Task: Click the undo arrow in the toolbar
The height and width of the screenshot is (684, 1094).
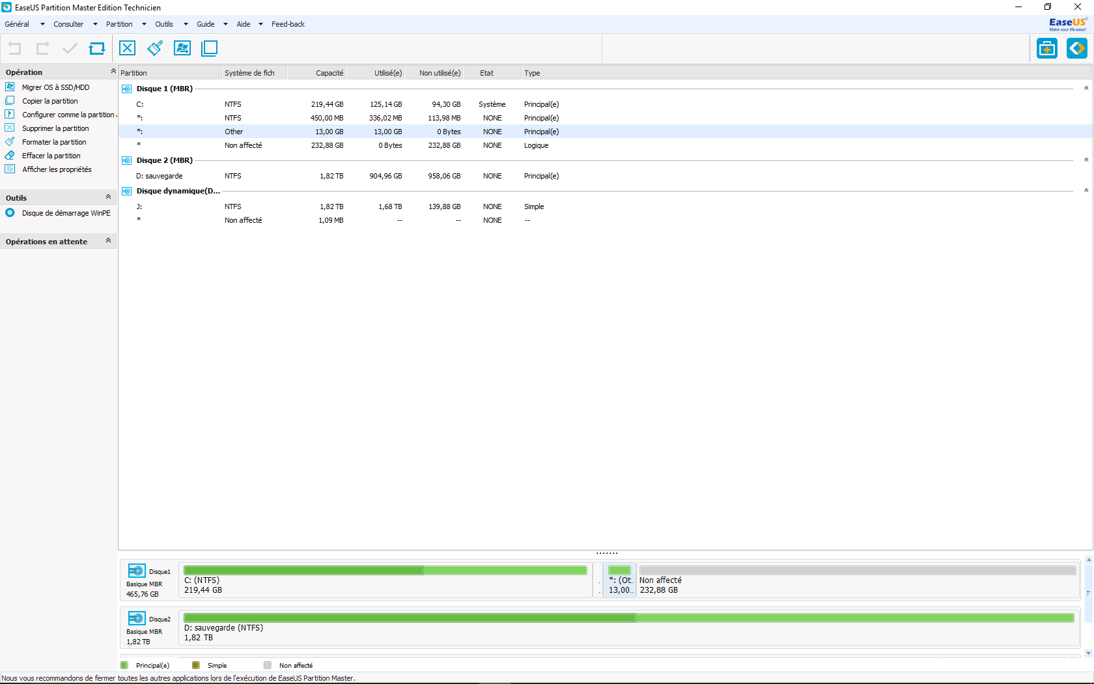Action: 14,48
